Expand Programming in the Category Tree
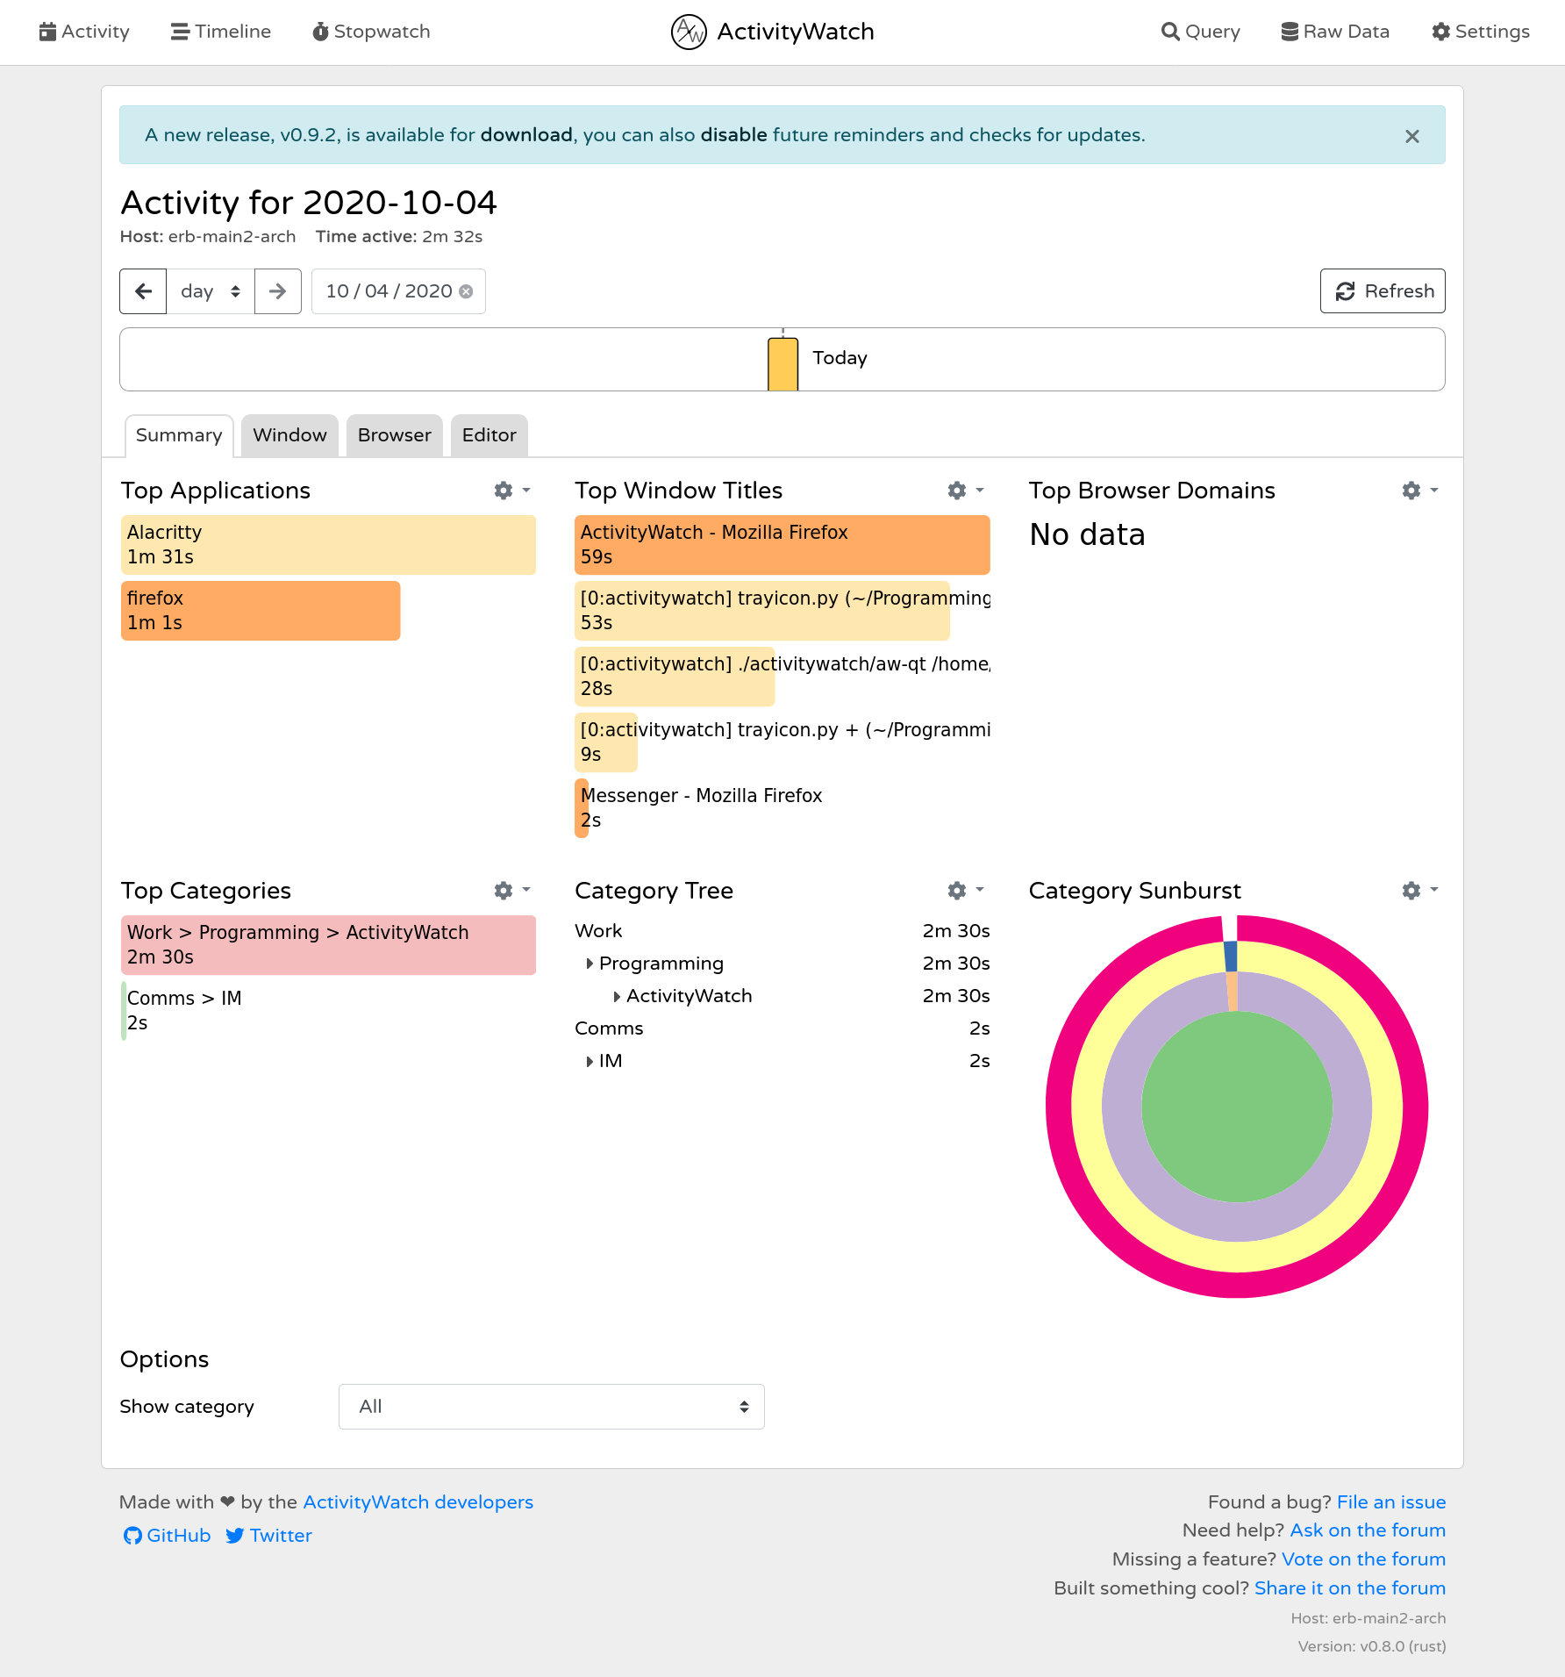This screenshot has width=1565, height=1677. (589, 963)
